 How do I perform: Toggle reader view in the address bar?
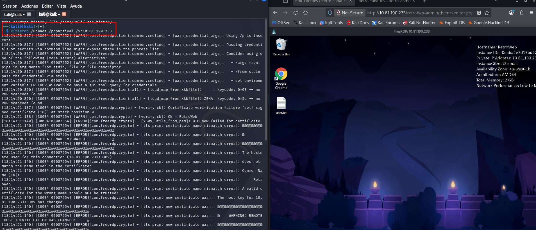click(479, 13)
